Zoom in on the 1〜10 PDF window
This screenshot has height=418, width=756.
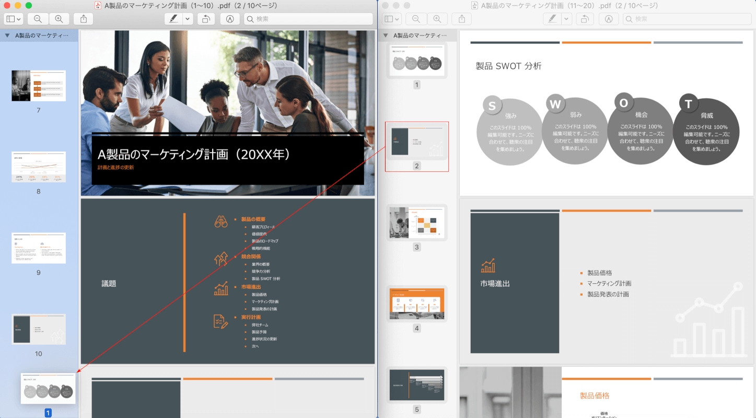[x=59, y=19]
